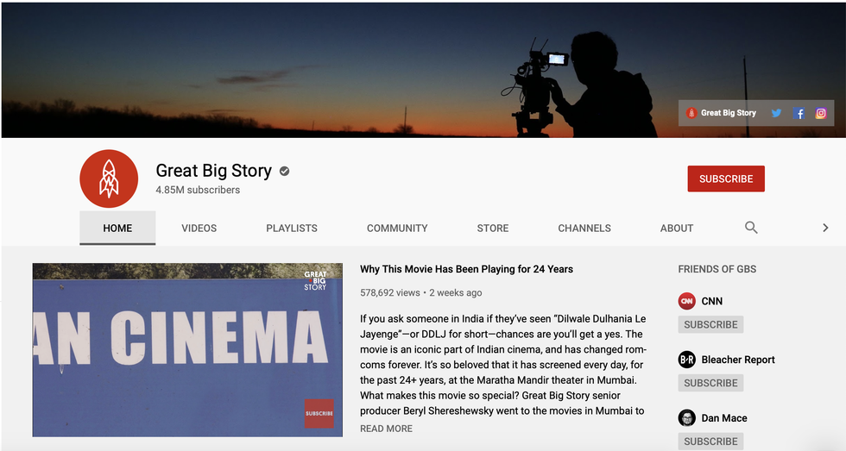Image resolution: width=846 pixels, height=451 pixels.
Task: Play the featured Cinema video thumbnail
Action: [x=187, y=349]
